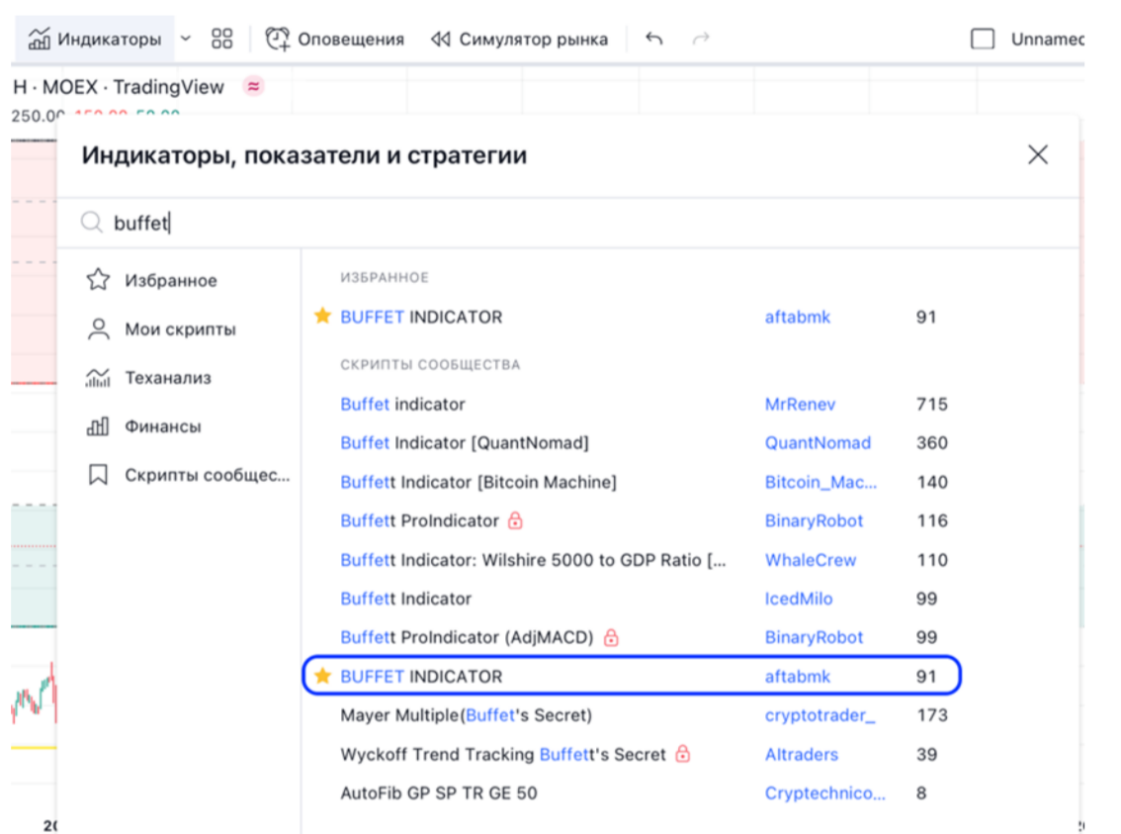Select Mayer Multiple(Buffet's Secret)
The width and height of the screenshot is (1121, 834).
[x=467, y=715]
